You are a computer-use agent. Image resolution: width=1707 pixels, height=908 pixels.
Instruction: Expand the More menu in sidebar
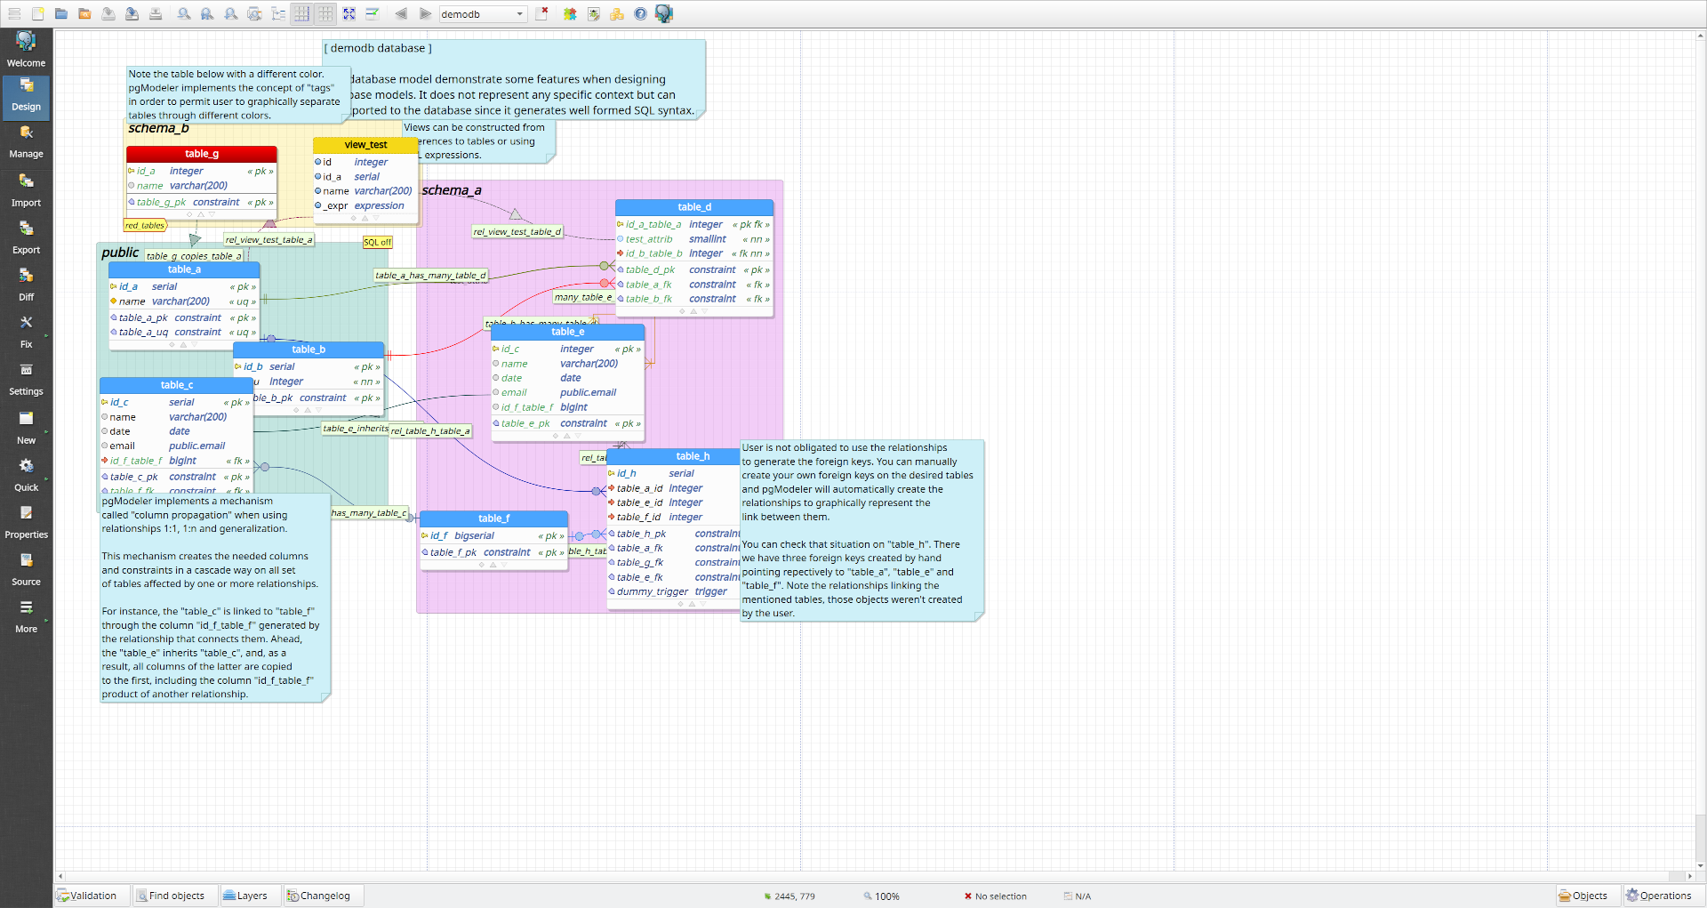(26, 616)
